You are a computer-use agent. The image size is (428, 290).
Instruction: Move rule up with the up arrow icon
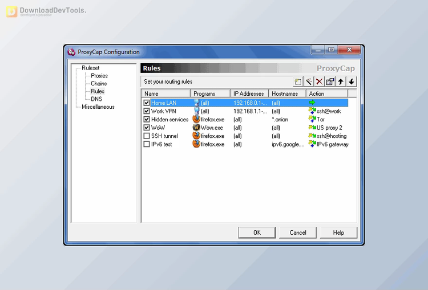341,81
